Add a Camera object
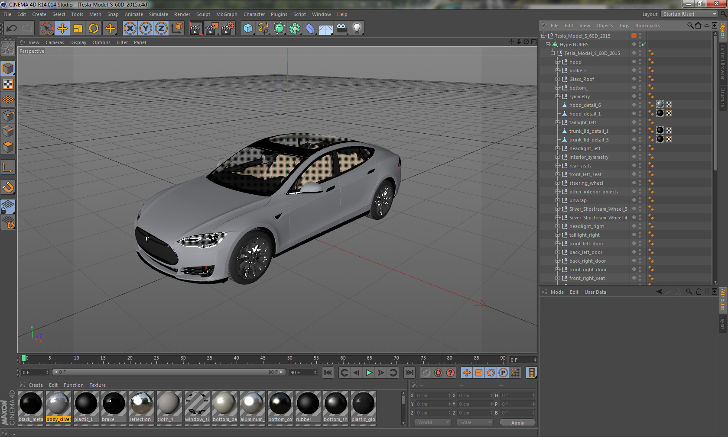Viewport: 728px width, 437px height. point(341,29)
